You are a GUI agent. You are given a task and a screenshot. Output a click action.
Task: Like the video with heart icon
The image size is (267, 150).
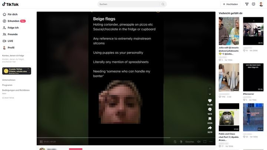coord(210,101)
